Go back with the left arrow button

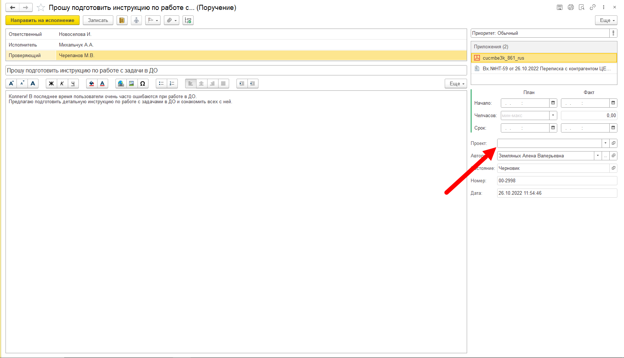pos(12,7)
